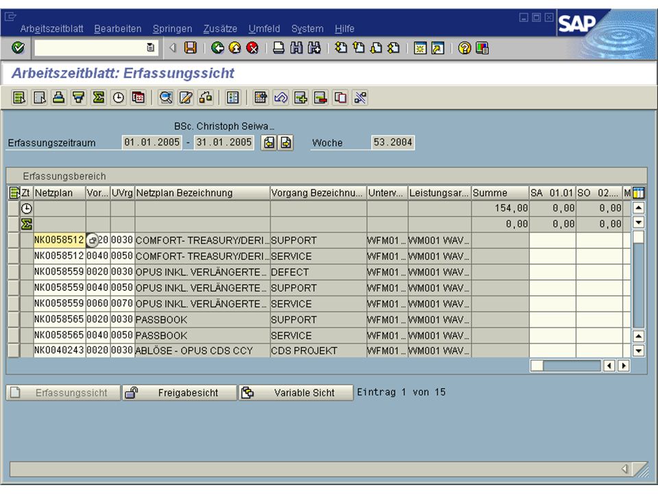658x494 pixels.
Task: Click the clock target hours toolbar icon
Action: pos(119,98)
